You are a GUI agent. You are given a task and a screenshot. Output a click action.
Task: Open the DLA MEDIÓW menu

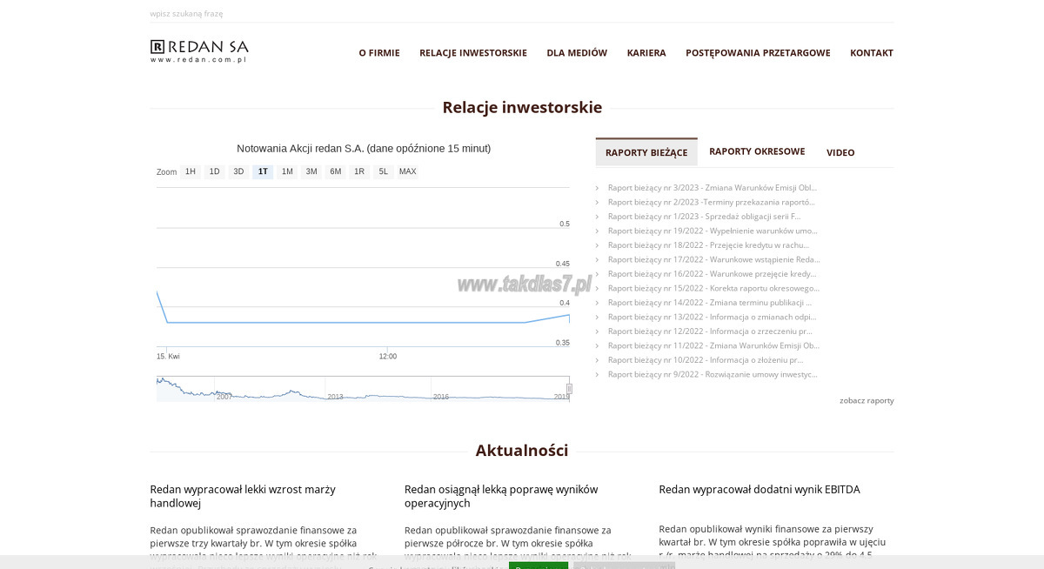pyautogui.click(x=577, y=53)
